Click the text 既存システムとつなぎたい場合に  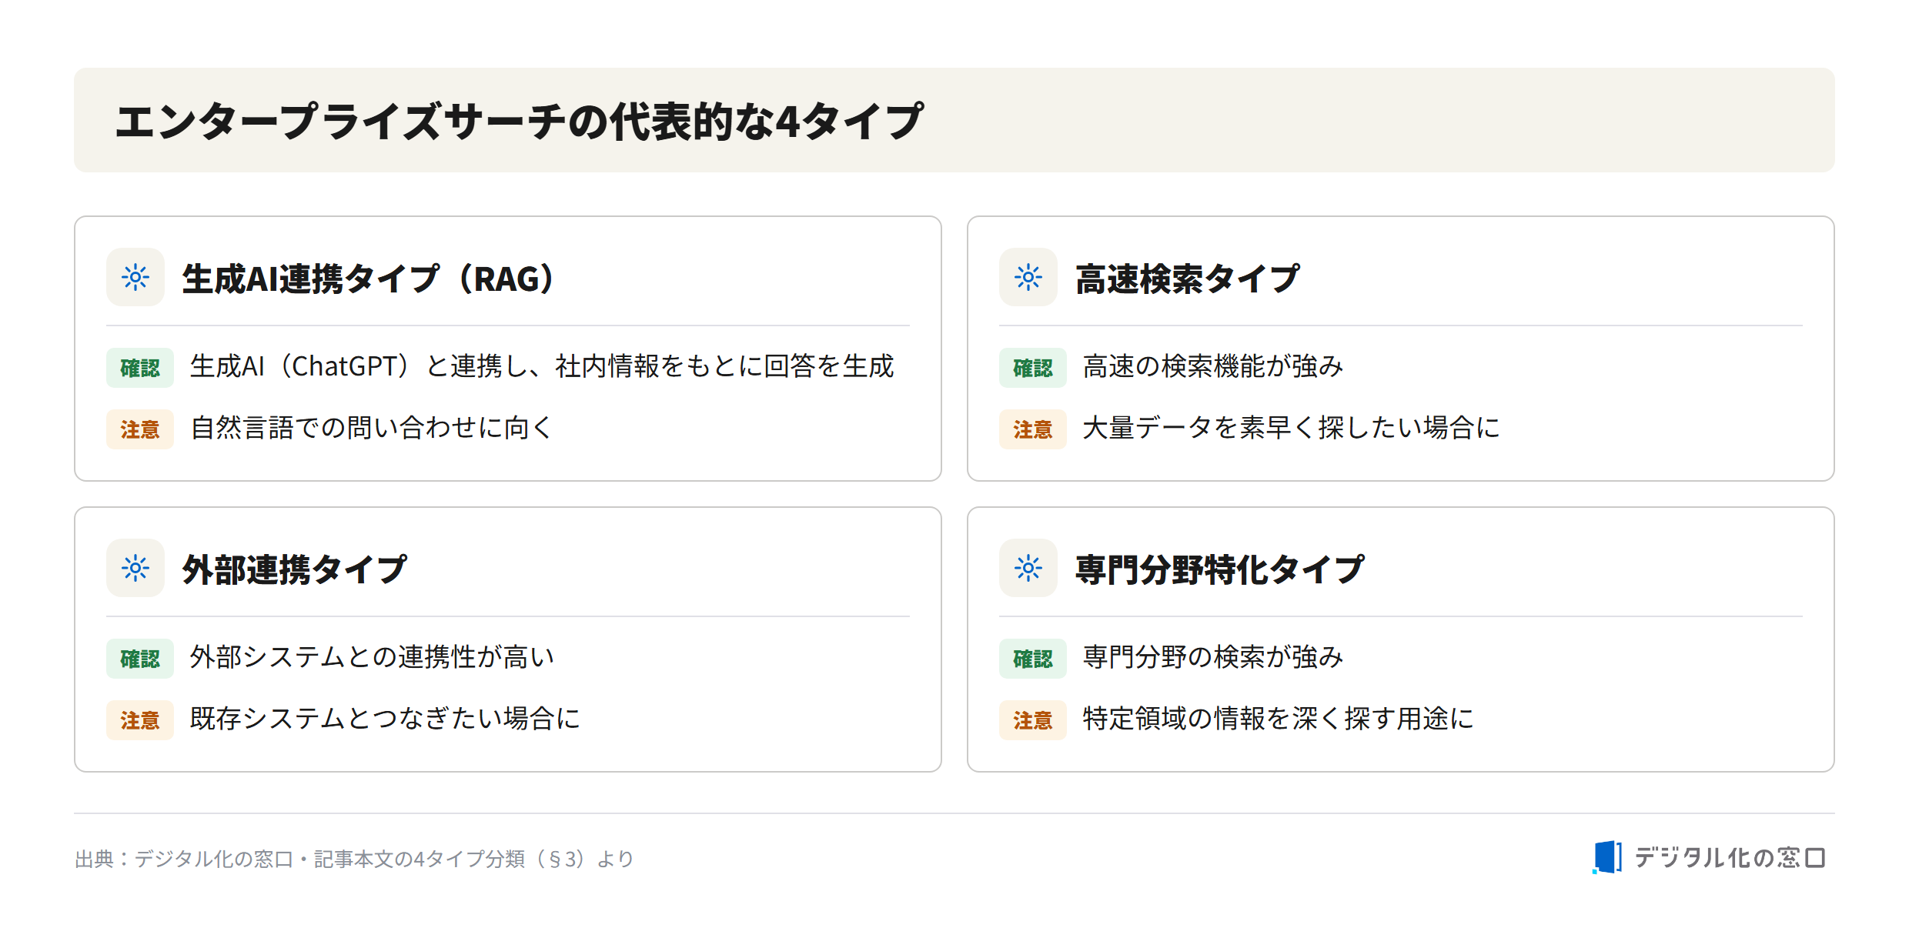pyautogui.click(x=385, y=719)
